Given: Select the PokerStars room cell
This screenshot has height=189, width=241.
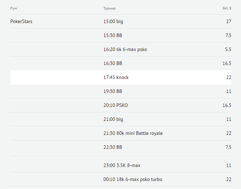Looking at the screenshot, I should 21,22.
